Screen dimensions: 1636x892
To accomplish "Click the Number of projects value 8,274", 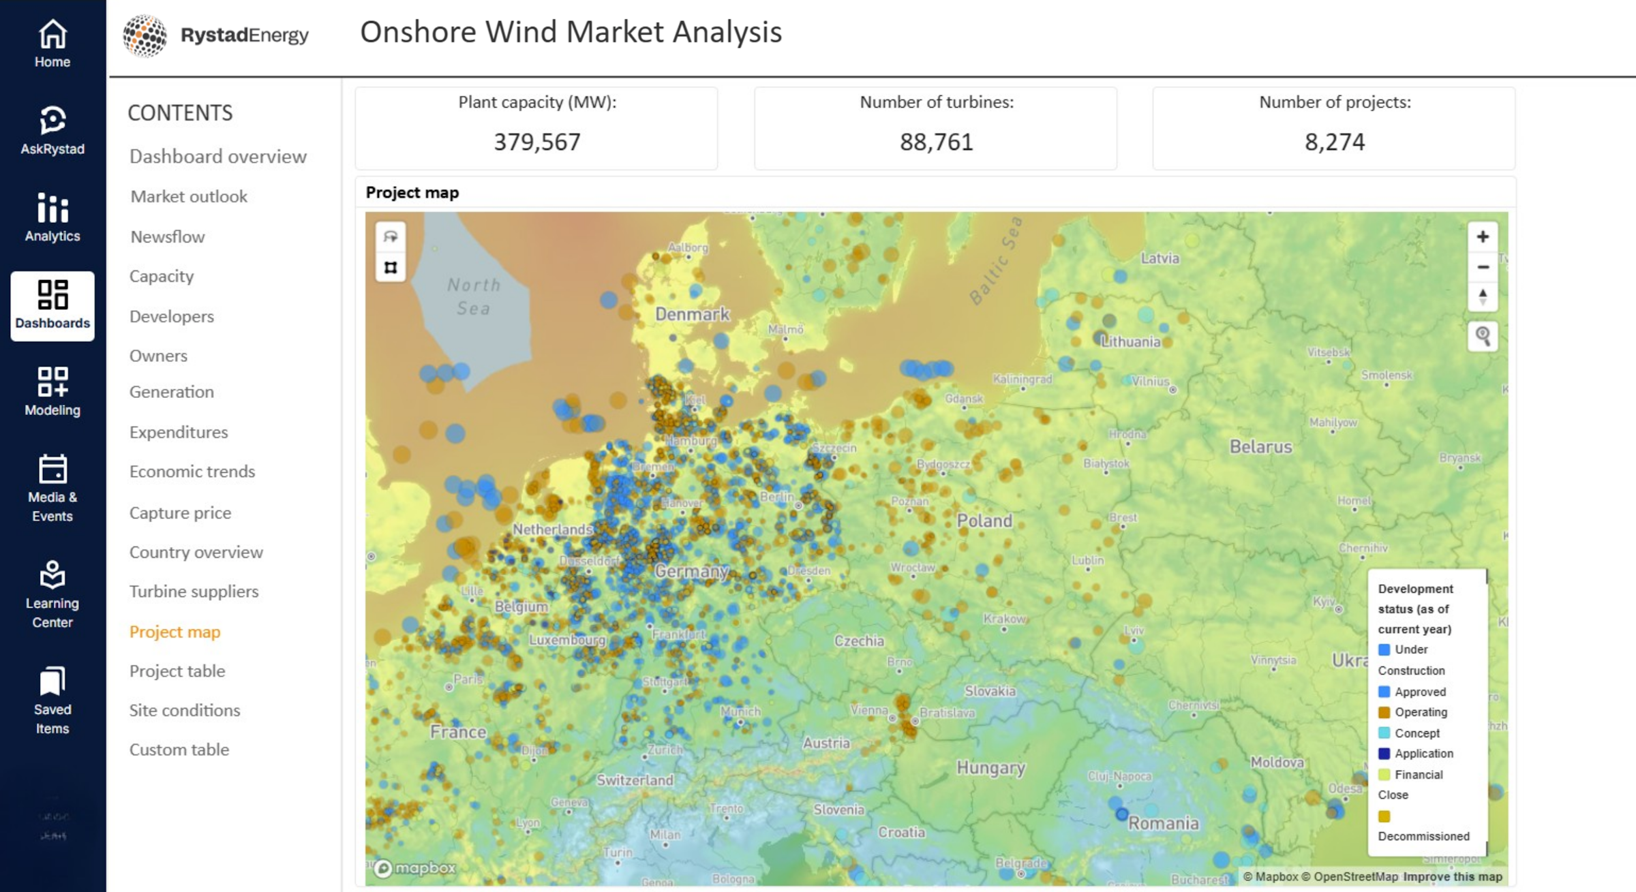I will coord(1335,142).
